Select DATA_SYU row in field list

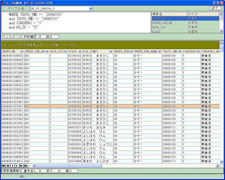click(185, 27)
